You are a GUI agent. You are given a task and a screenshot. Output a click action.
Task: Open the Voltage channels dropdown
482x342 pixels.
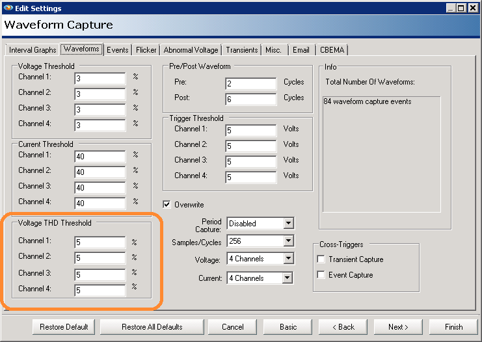point(288,259)
